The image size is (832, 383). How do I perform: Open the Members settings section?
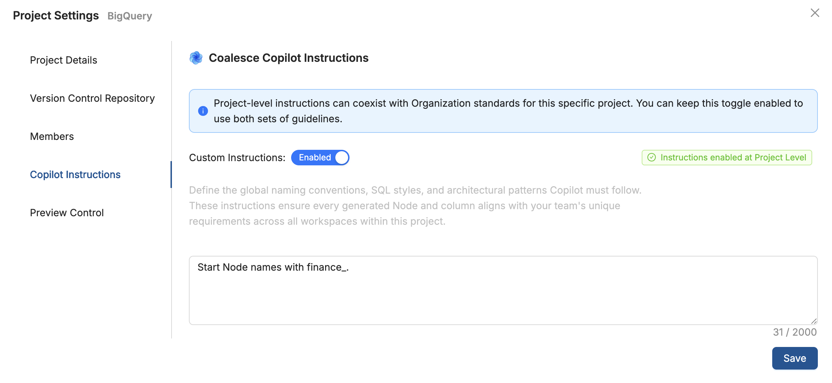point(52,136)
